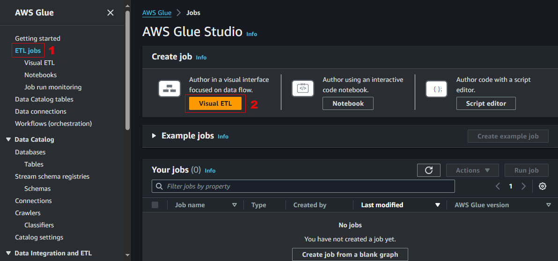Open Connections sidebar item
The width and height of the screenshot is (558, 261).
click(x=33, y=201)
